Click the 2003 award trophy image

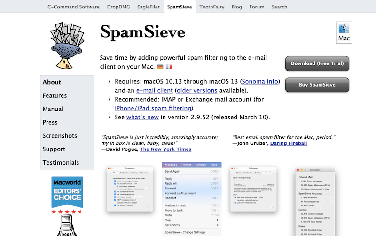(67, 226)
